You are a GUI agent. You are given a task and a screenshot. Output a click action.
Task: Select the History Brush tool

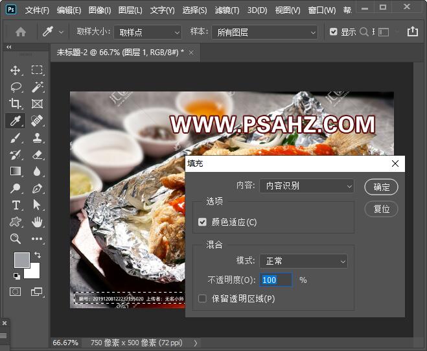[x=16, y=154]
